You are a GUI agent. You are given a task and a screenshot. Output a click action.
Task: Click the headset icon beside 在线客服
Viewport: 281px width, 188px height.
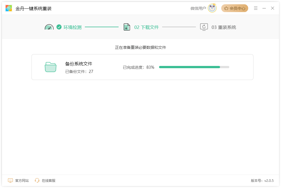37,180
